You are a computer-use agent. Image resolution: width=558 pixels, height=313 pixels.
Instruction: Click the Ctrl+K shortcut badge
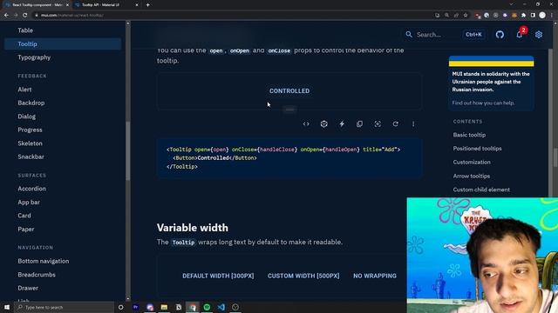coord(473,35)
